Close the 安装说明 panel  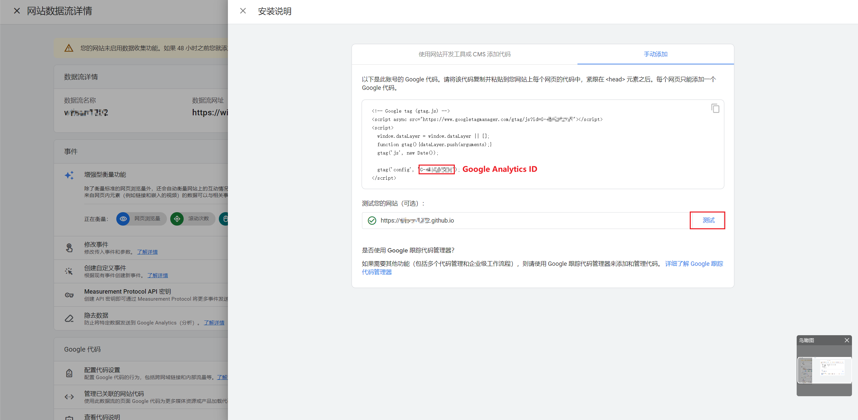coord(243,11)
